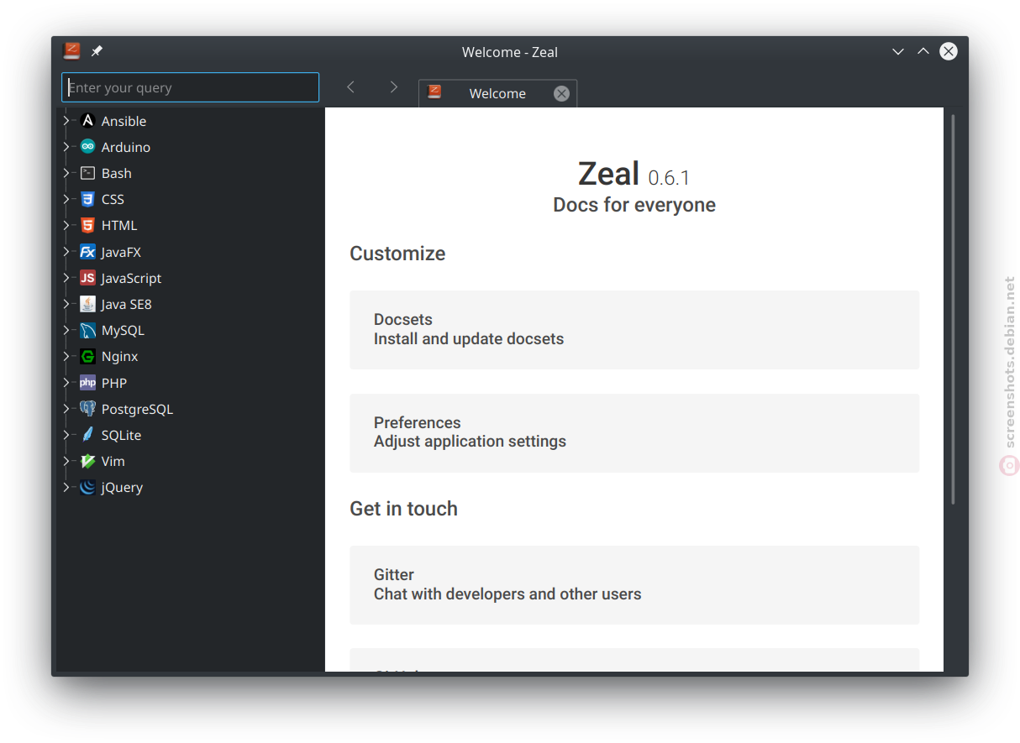Screen dimensions: 1020x743
Task: Expand the SQLite docset tree
Action: [x=66, y=435]
